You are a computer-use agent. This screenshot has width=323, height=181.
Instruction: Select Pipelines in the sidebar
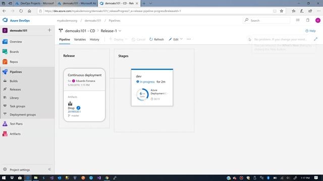coord(16,72)
